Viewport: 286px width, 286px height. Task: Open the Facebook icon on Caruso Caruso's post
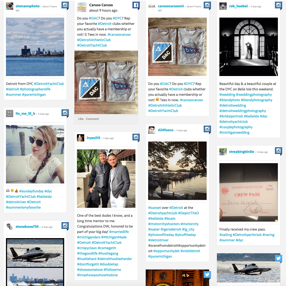(x=136, y=5)
